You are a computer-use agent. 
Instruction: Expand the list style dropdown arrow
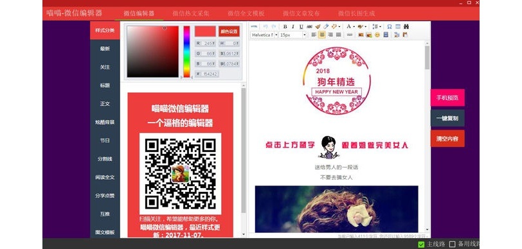pyautogui.click(x=380, y=26)
